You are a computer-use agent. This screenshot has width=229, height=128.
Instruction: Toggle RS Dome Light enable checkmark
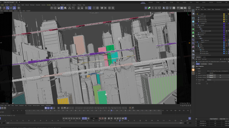(226, 20)
